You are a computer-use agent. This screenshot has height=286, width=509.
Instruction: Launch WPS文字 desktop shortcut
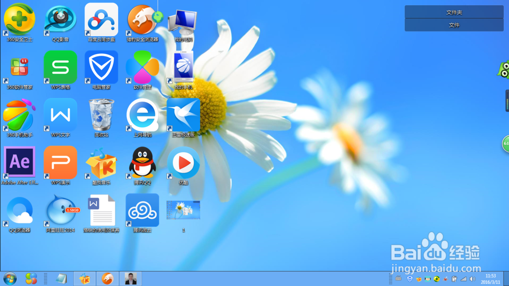click(x=61, y=118)
